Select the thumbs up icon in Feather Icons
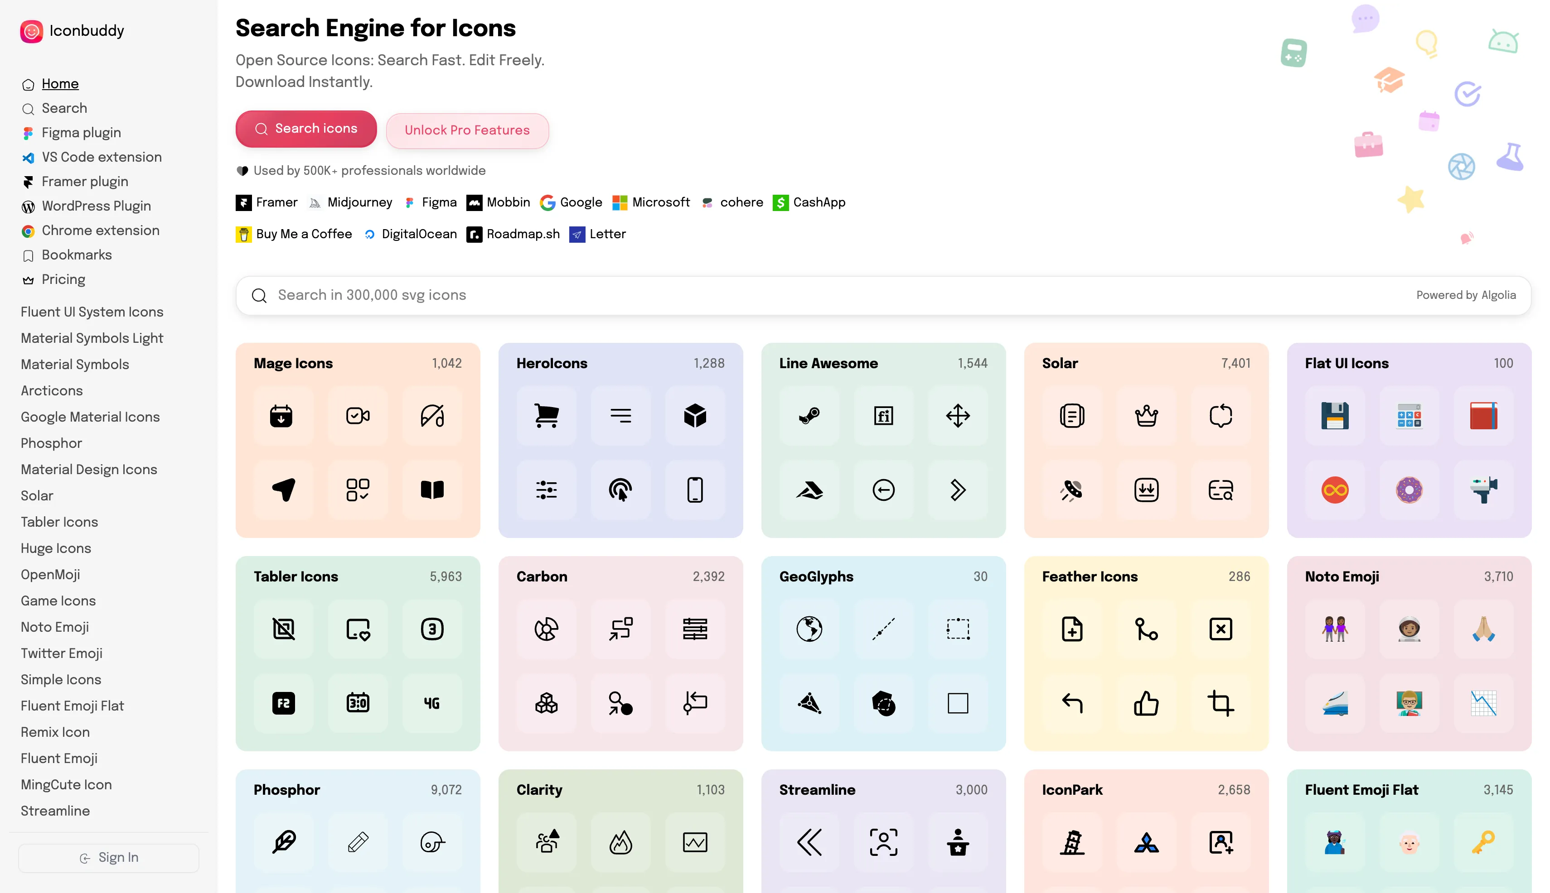This screenshot has width=1550, height=893. click(1146, 703)
